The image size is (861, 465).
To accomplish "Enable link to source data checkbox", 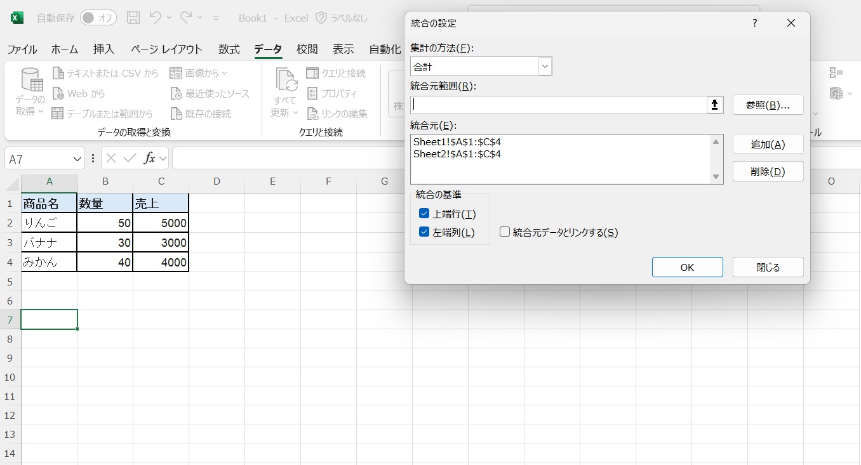I will point(505,232).
